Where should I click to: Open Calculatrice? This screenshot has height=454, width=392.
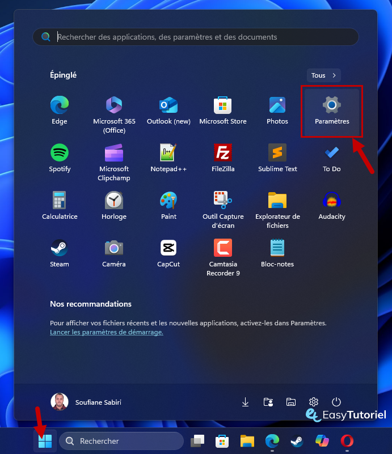[x=60, y=205]
